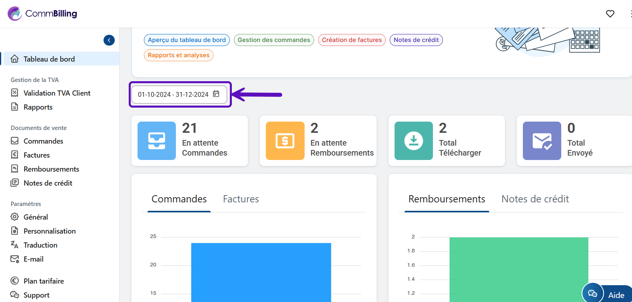Click the heart favorites icon
This screenshot has height=302, width=632.
pos(610,14)
